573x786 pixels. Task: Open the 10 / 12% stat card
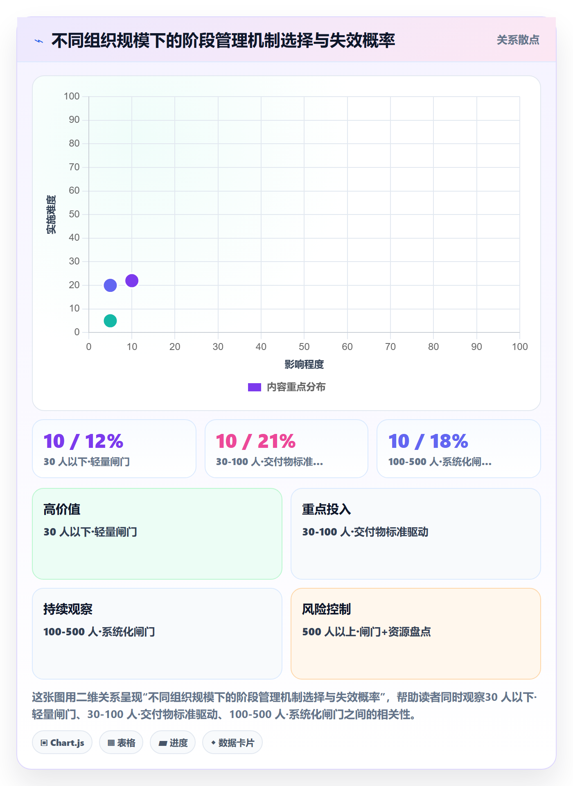[114, 449]
